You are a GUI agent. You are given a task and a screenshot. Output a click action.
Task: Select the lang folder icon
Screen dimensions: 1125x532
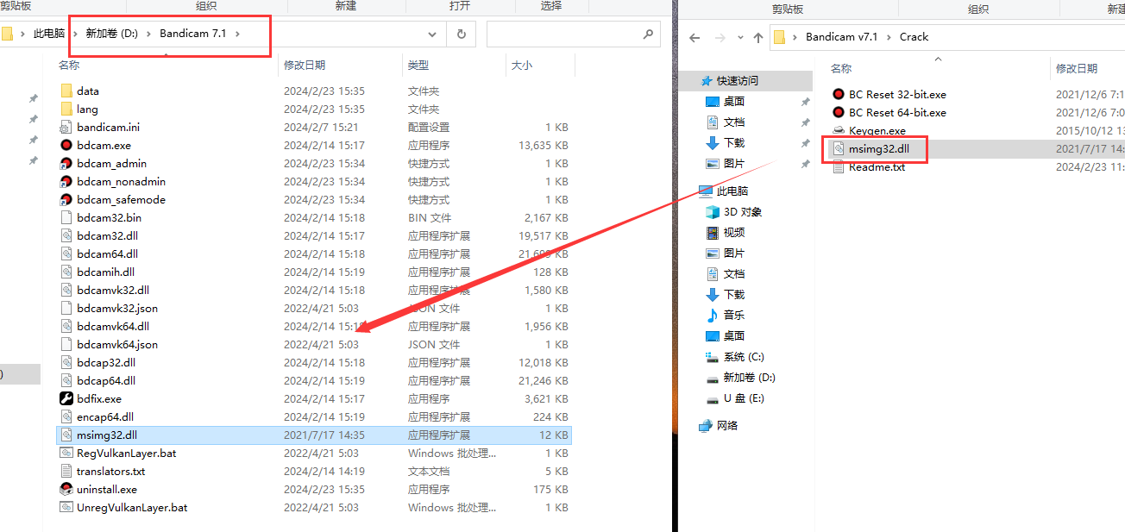(x=66, y=109)
